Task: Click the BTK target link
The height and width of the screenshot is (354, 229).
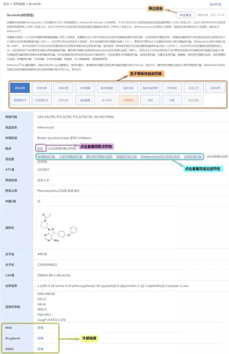Action: point(40,148)
